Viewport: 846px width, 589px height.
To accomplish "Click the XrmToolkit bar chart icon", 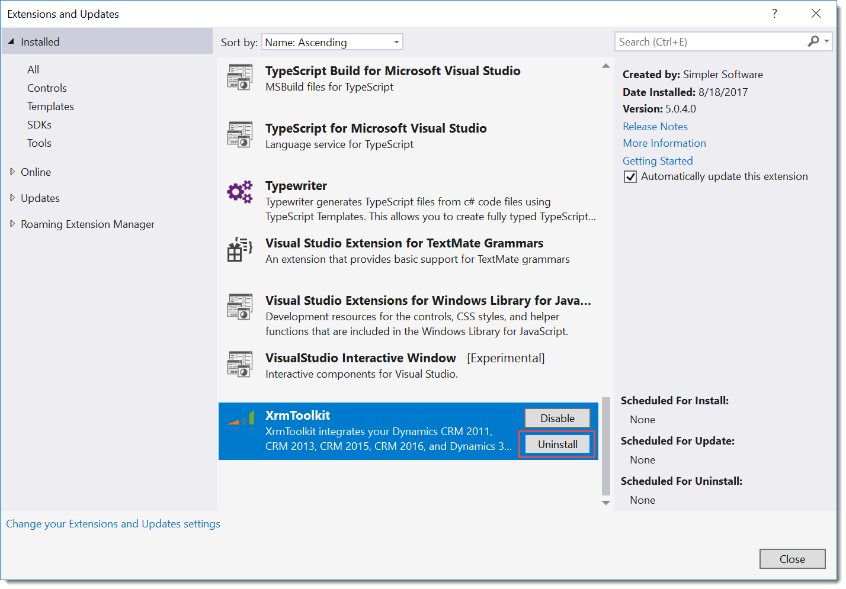I will pos(241,418).
